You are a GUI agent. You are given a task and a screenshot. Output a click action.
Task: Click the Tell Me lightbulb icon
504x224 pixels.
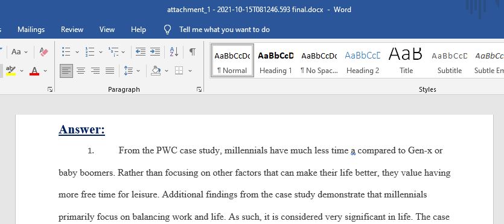click(x=167, y=30)
